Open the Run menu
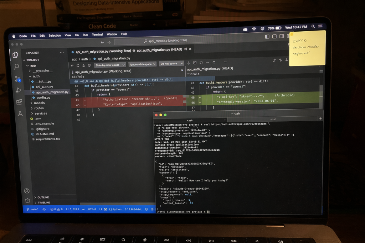Image resolution: width=365 pixels, height=243 pixels. coord(86,35)
